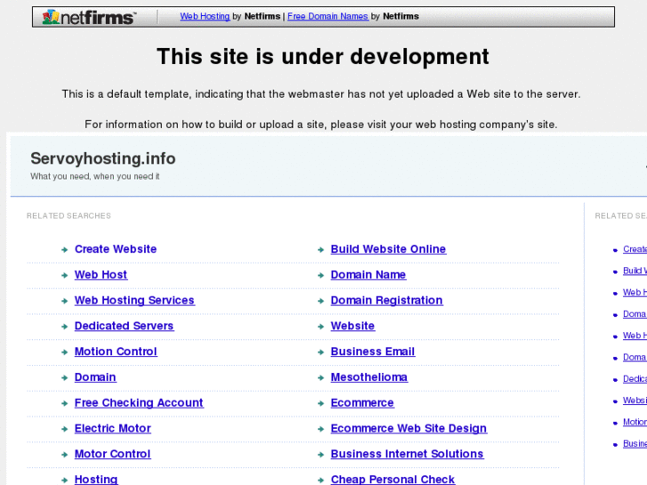The width and height of the screenshot is (647, 485).
Task: Click the left RELATED SEARCHES heading
Action: pyautogui.click(x=69, y=216)
